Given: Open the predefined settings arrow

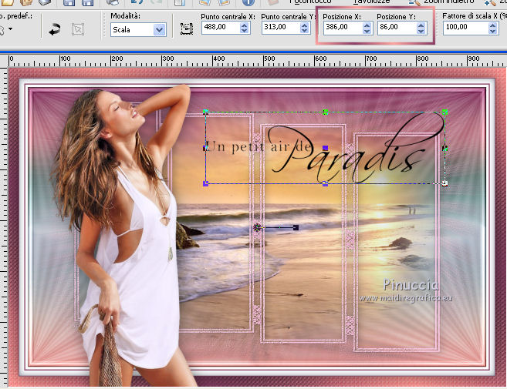Looking at the screenshot, I should click(11, 29).
